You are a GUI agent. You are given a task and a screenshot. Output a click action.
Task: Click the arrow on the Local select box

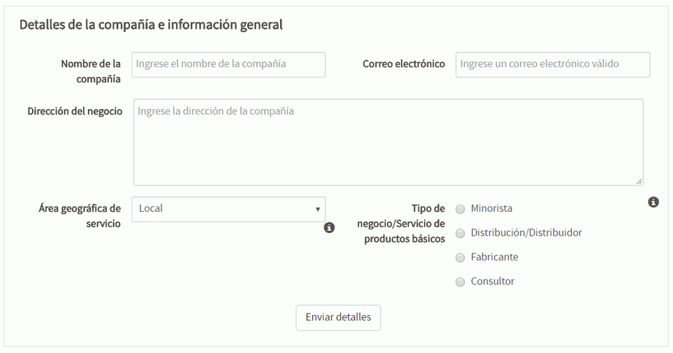click(x=318, y=210)
